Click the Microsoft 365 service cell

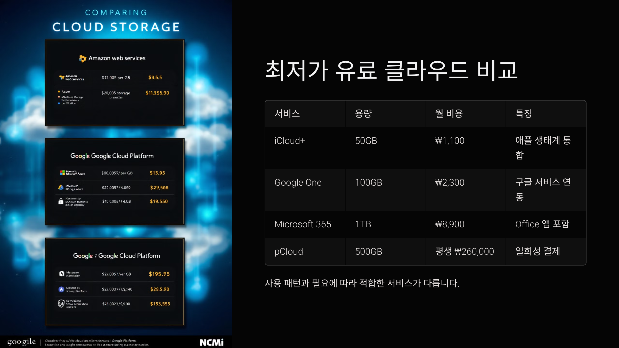[x=303, y=224]
